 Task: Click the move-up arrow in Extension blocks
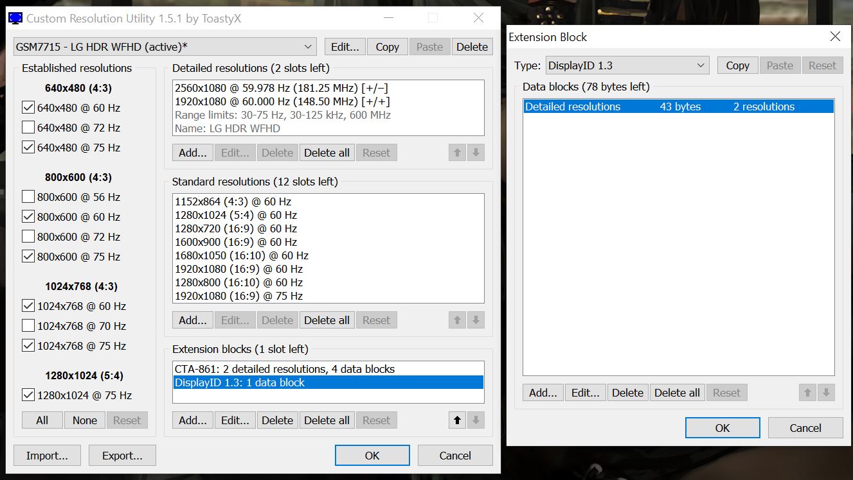[x=457, y=420]
